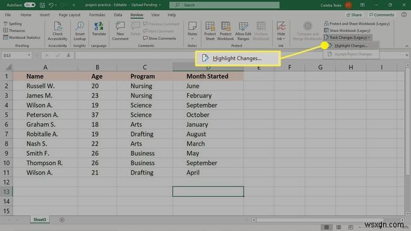Switch to the Insert tab

click(x=44, y=15)
